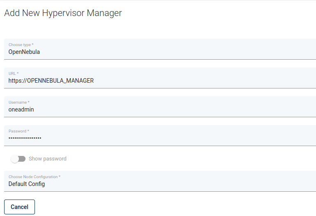Screen dimensions: 316x216
Task: Click the 'Password *' field label
Action: click(18, 131)
